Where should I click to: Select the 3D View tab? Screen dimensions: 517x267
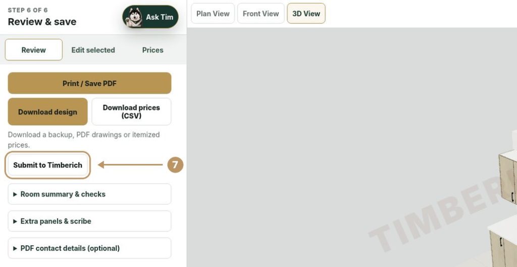(306, 14)
